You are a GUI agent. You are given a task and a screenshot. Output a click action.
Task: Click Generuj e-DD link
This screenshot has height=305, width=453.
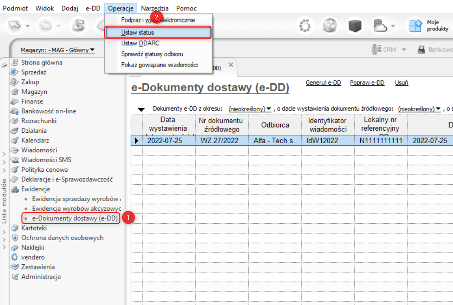pos(323,83)
